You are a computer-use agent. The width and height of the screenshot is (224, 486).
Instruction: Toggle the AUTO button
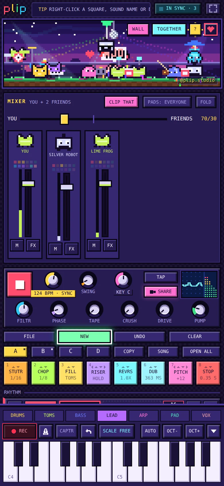pos(150,431)
